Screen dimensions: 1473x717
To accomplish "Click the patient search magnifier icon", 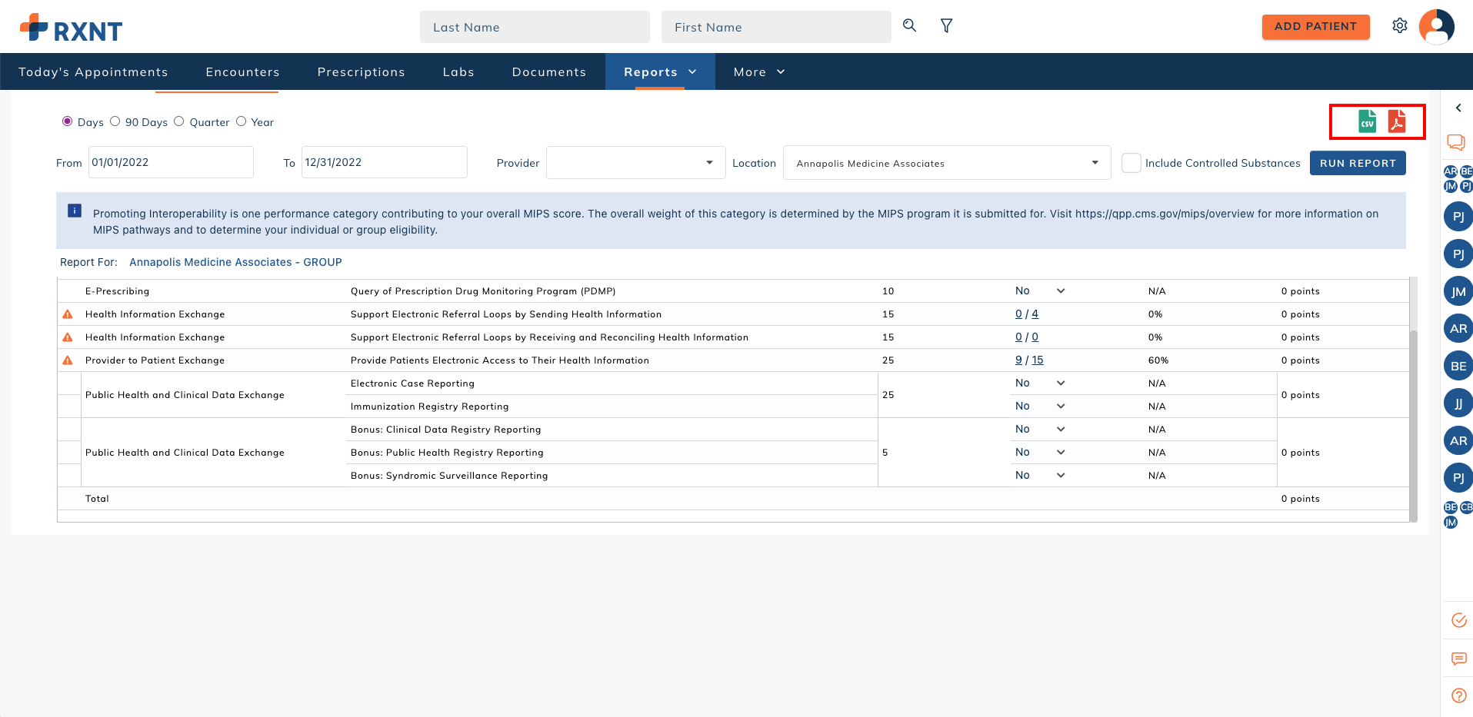I will [909, 26].
